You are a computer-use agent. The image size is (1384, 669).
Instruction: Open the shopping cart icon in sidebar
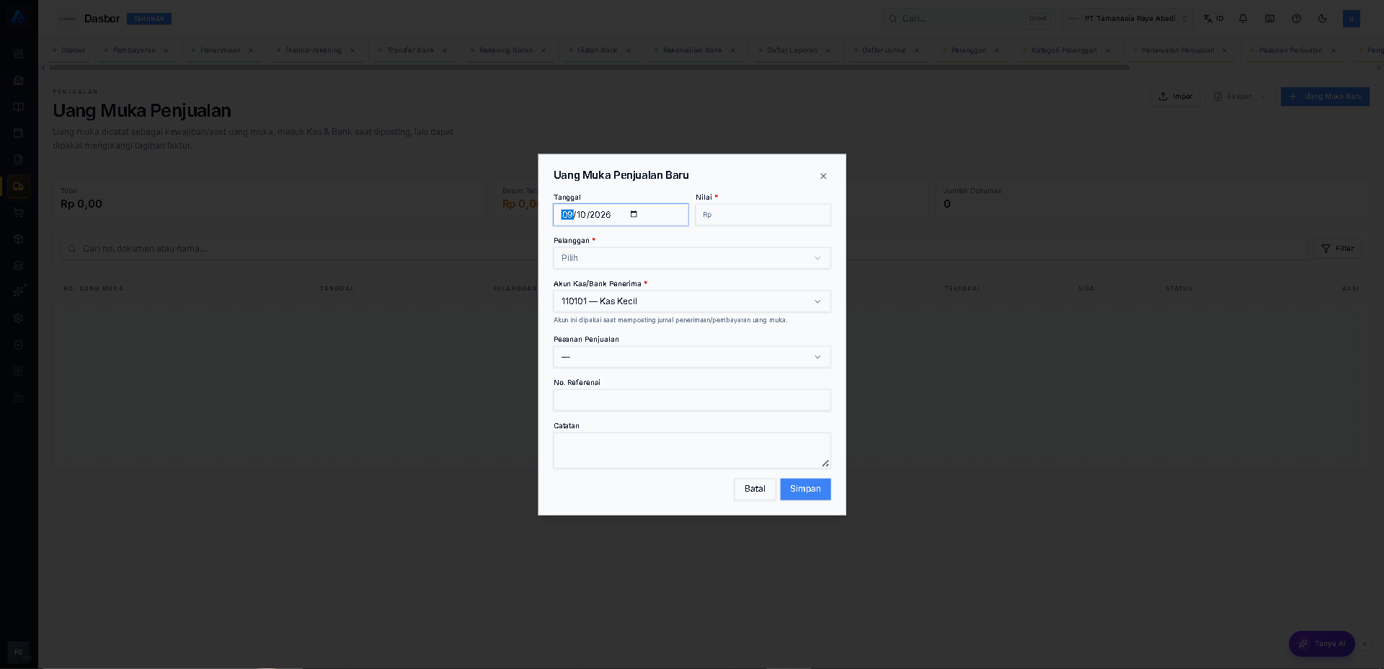(19, 213)
